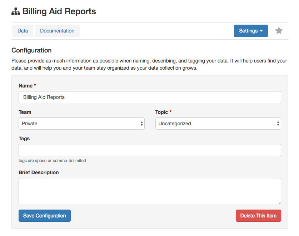Click the Team field label
Screen dimensions: 299x236
(25, 112)
